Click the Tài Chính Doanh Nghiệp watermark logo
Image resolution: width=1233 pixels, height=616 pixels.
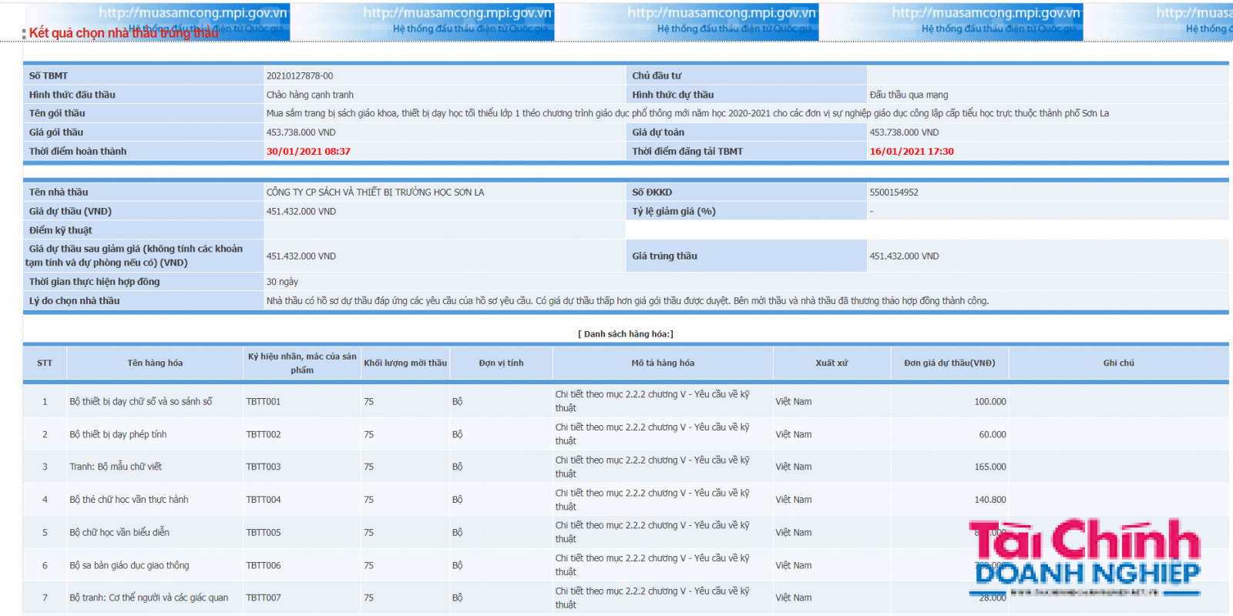1085,557
